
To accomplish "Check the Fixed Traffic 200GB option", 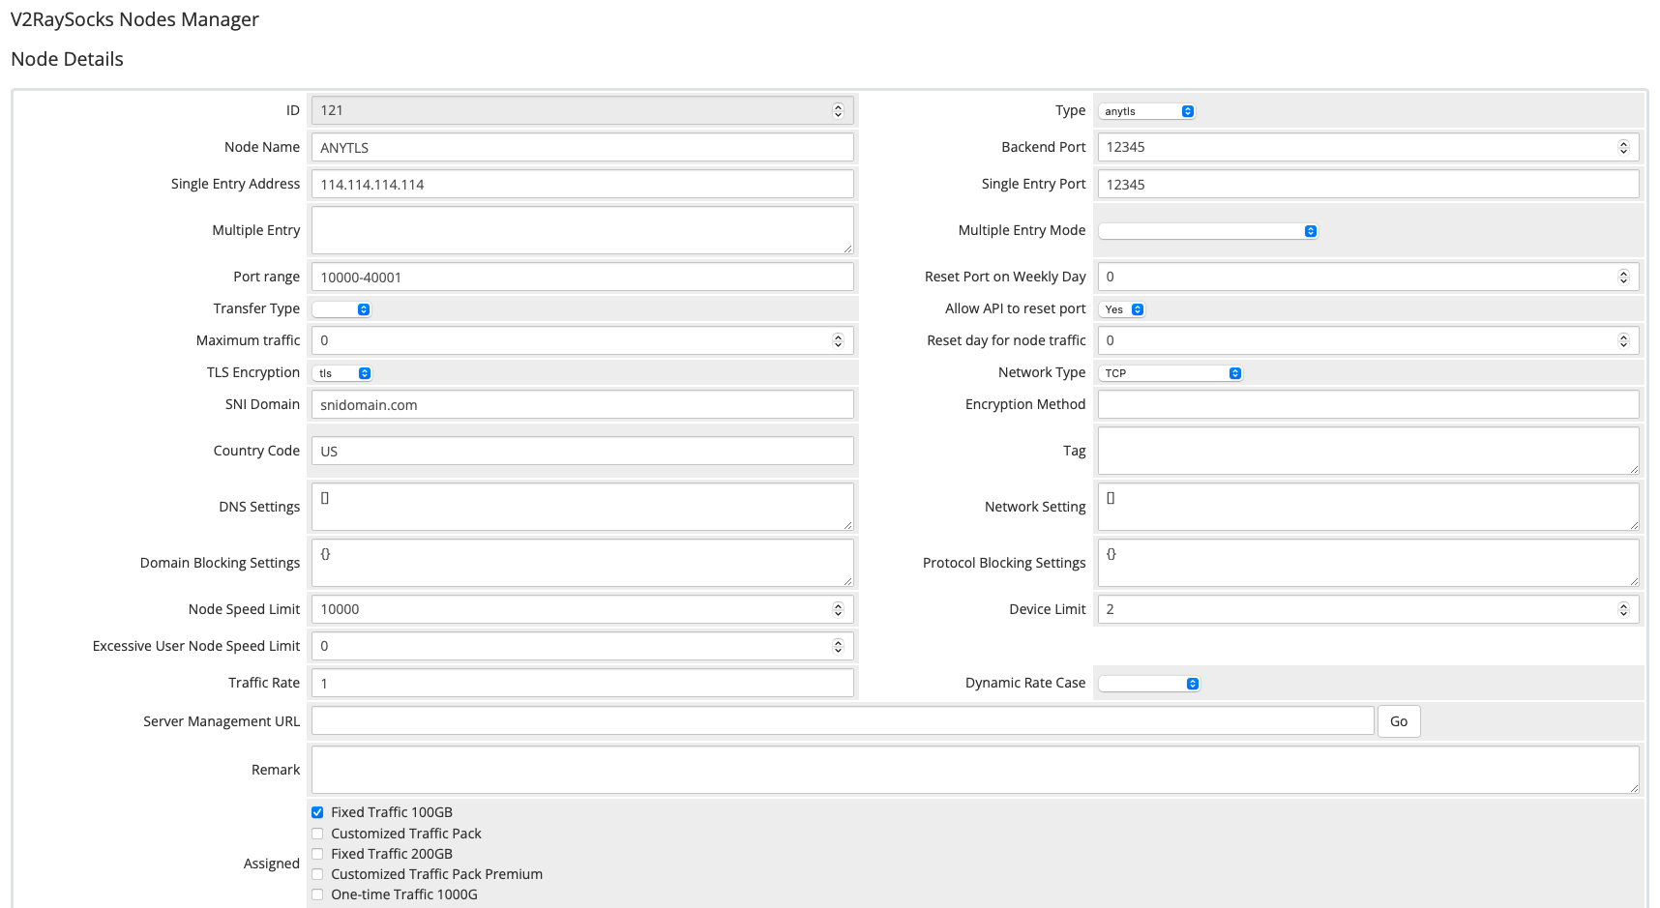I will 317,854.
